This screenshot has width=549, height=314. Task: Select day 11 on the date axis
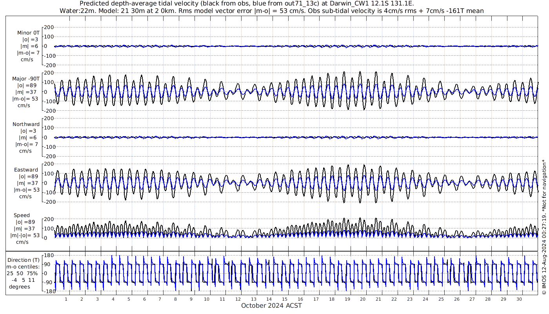pyautogui.click(x=222, y=299)
